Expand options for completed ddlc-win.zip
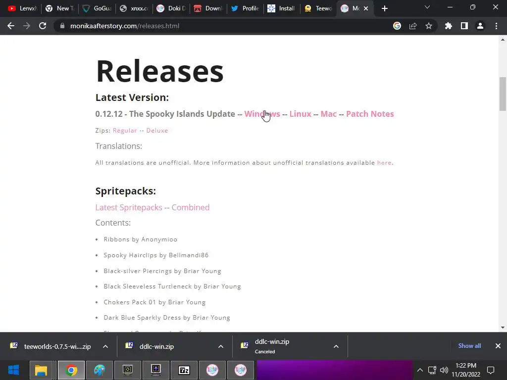 220,346
